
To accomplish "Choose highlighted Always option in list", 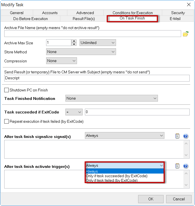I will pos(125,171).
